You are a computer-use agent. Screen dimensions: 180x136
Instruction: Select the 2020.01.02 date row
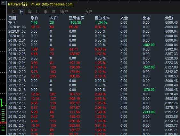pos(17,31)
